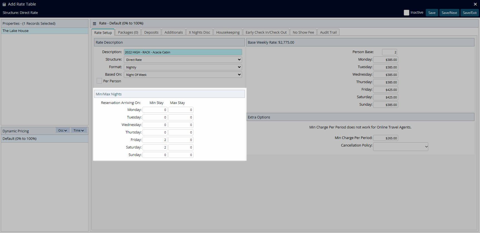Click the Friday rate field showing $425.00
The image size is (480, 233).
coord(386,90)
